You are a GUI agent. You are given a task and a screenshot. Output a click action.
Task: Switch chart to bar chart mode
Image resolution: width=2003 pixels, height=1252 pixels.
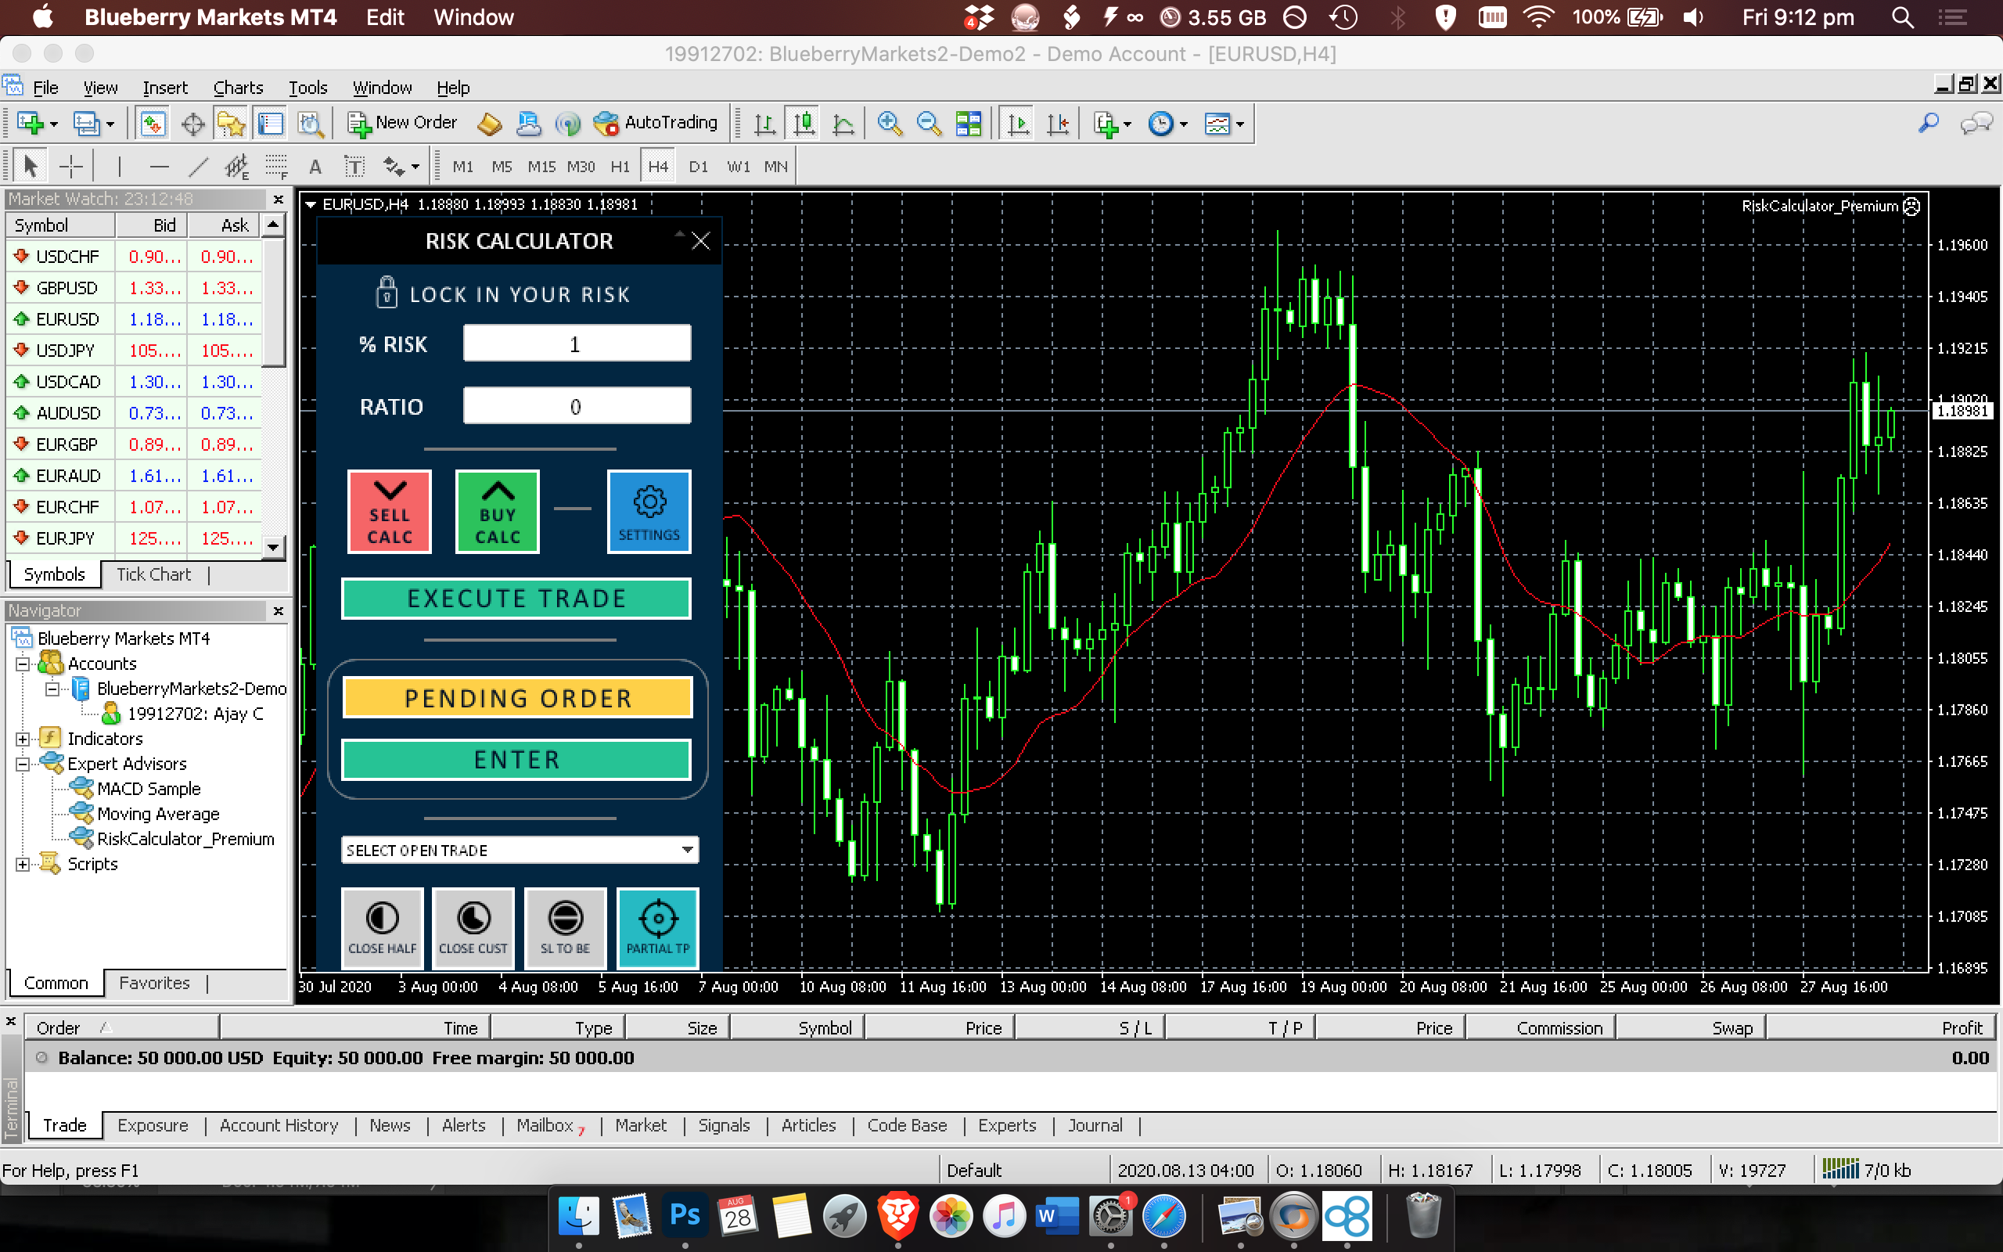[764, 124]
